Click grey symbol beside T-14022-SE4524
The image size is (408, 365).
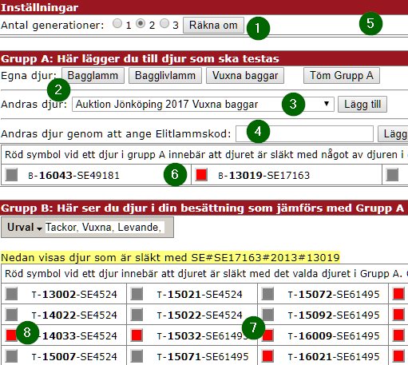tap(11, 315)
